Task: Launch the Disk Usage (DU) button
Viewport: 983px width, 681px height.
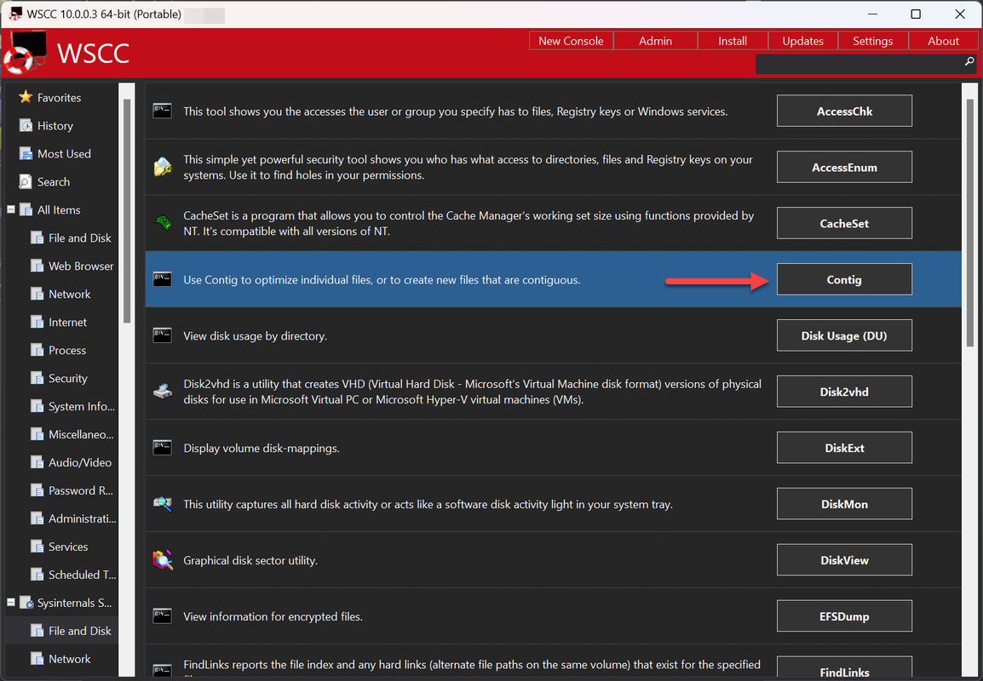Action: click(844, 335)
